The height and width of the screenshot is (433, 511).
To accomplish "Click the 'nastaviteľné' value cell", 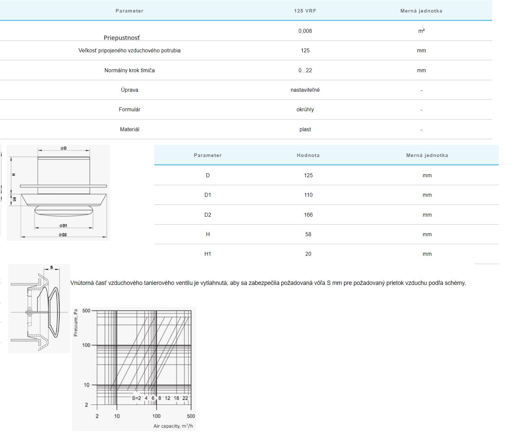I will [305, 90].
